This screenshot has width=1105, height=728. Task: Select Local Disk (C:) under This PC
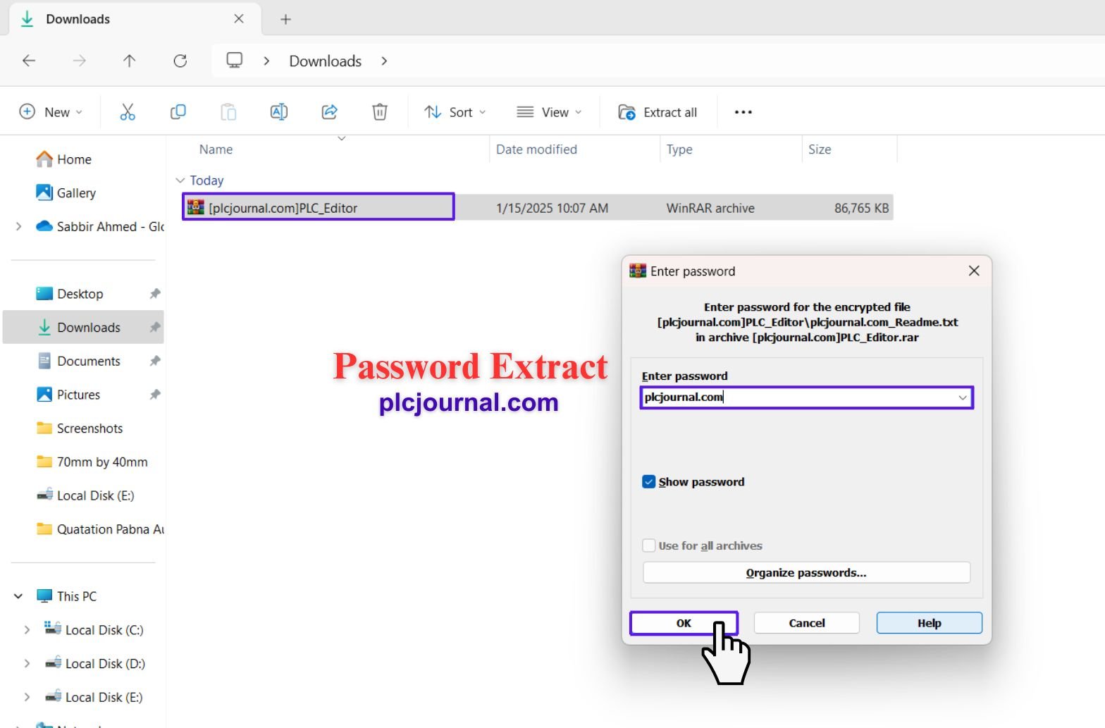(94, 630)
